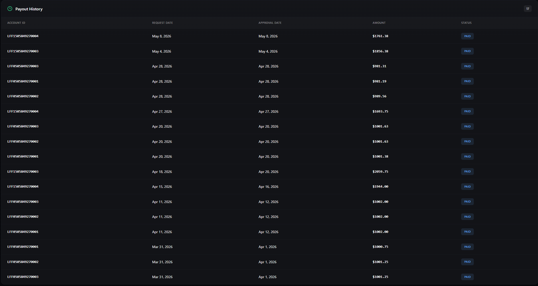Click the approval date in the $2059.75 row
Image resolution: width=538 pixels, height=286 pixels.
pyautogui.click(x=269, y=172)
